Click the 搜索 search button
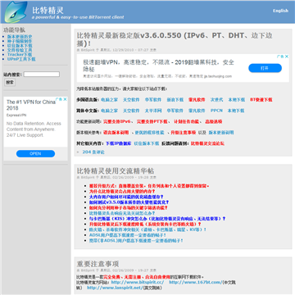This screenshot has height=295, width=295. pyautogui.click(x=10, y=82)
